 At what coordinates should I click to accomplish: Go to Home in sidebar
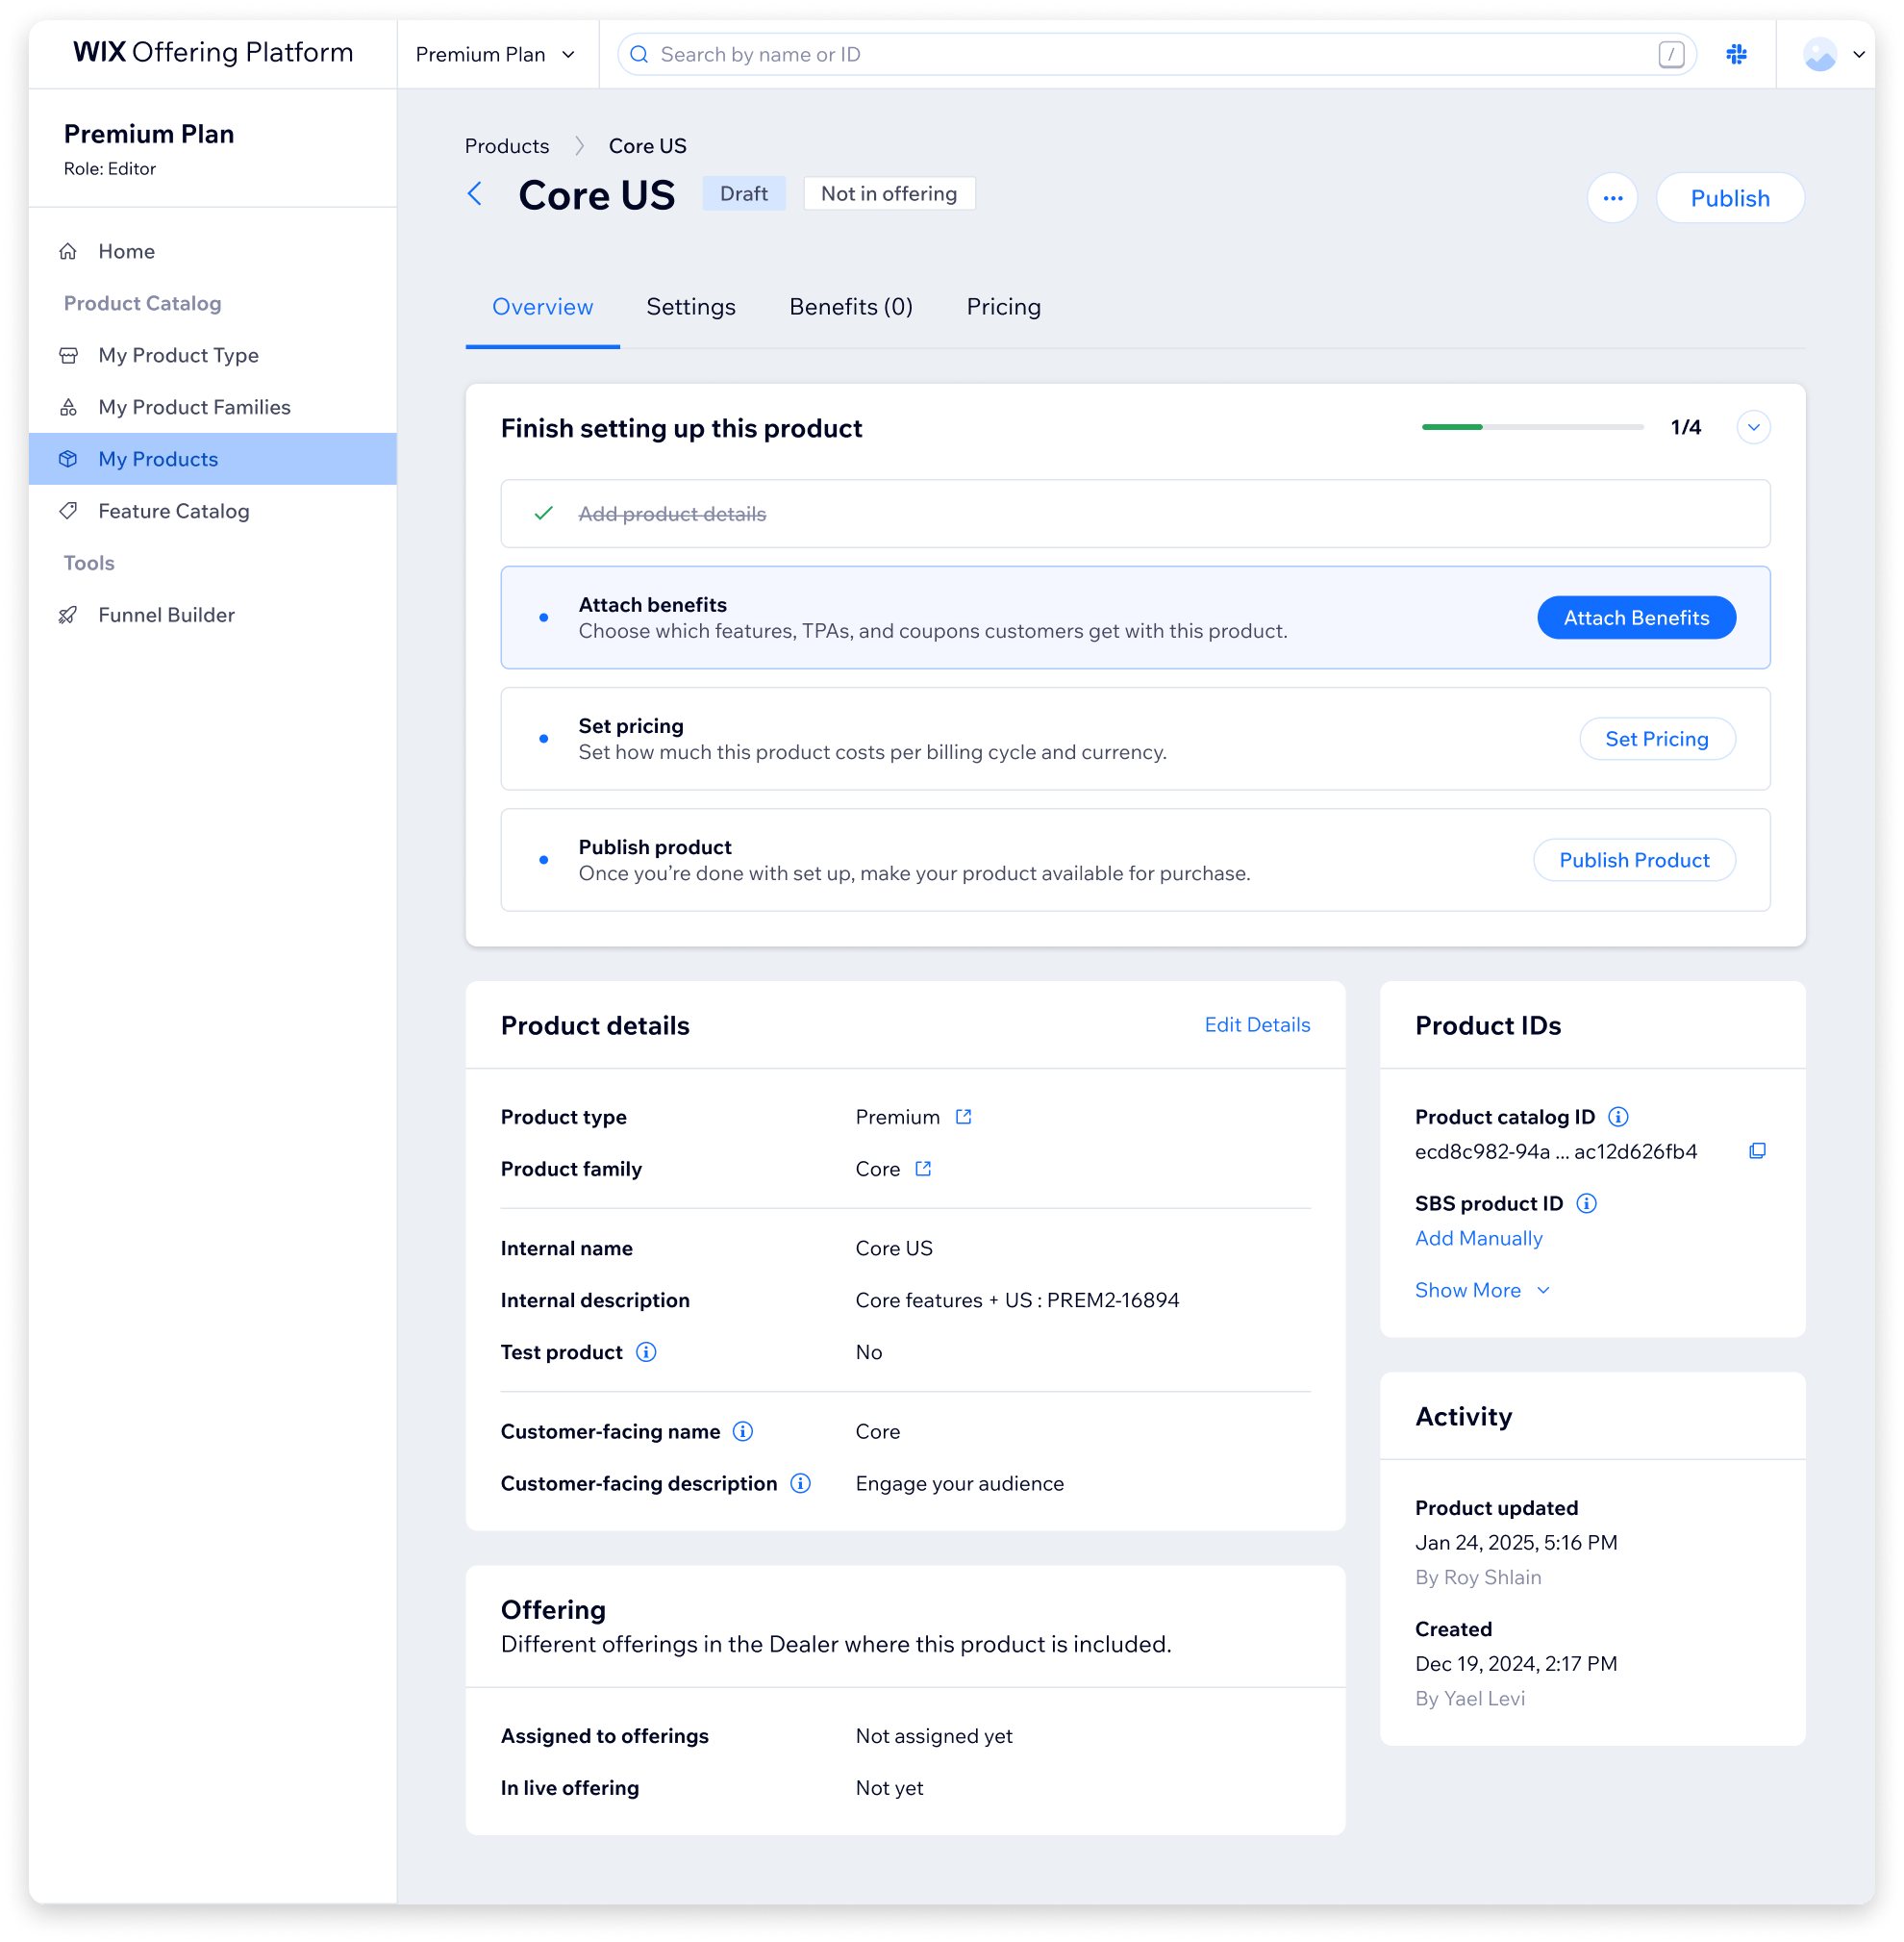(x=213, y=251)
